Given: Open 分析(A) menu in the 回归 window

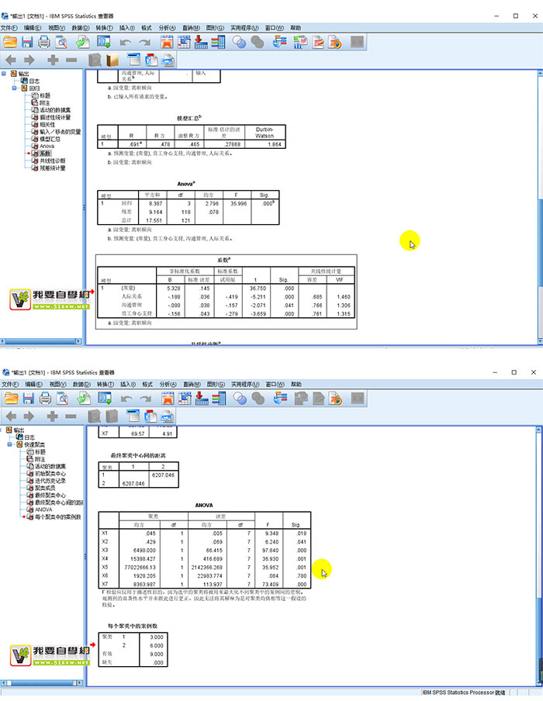Looking at the screenshot, I should point(167,28).
